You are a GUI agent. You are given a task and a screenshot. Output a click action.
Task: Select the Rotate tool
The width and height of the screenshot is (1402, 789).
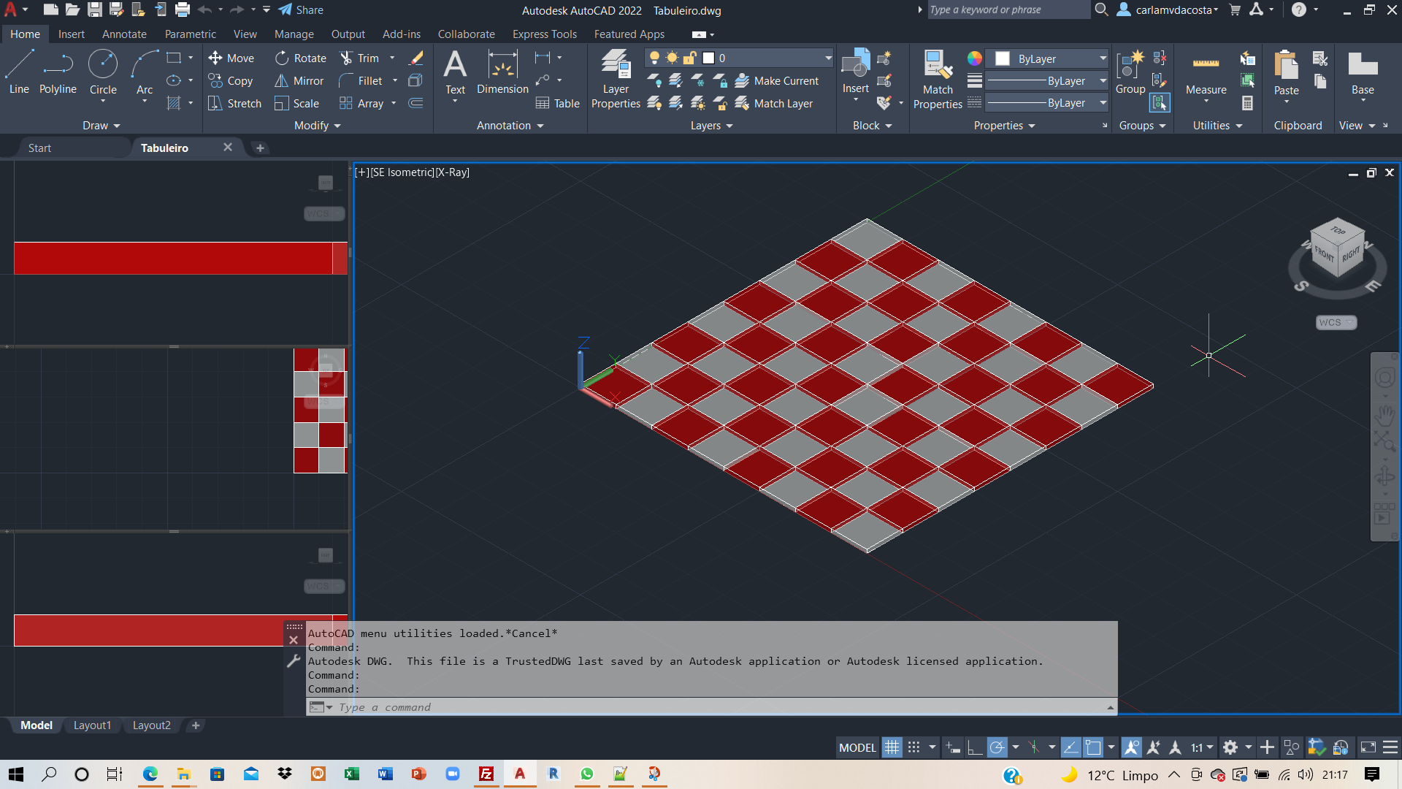[301, 58]
